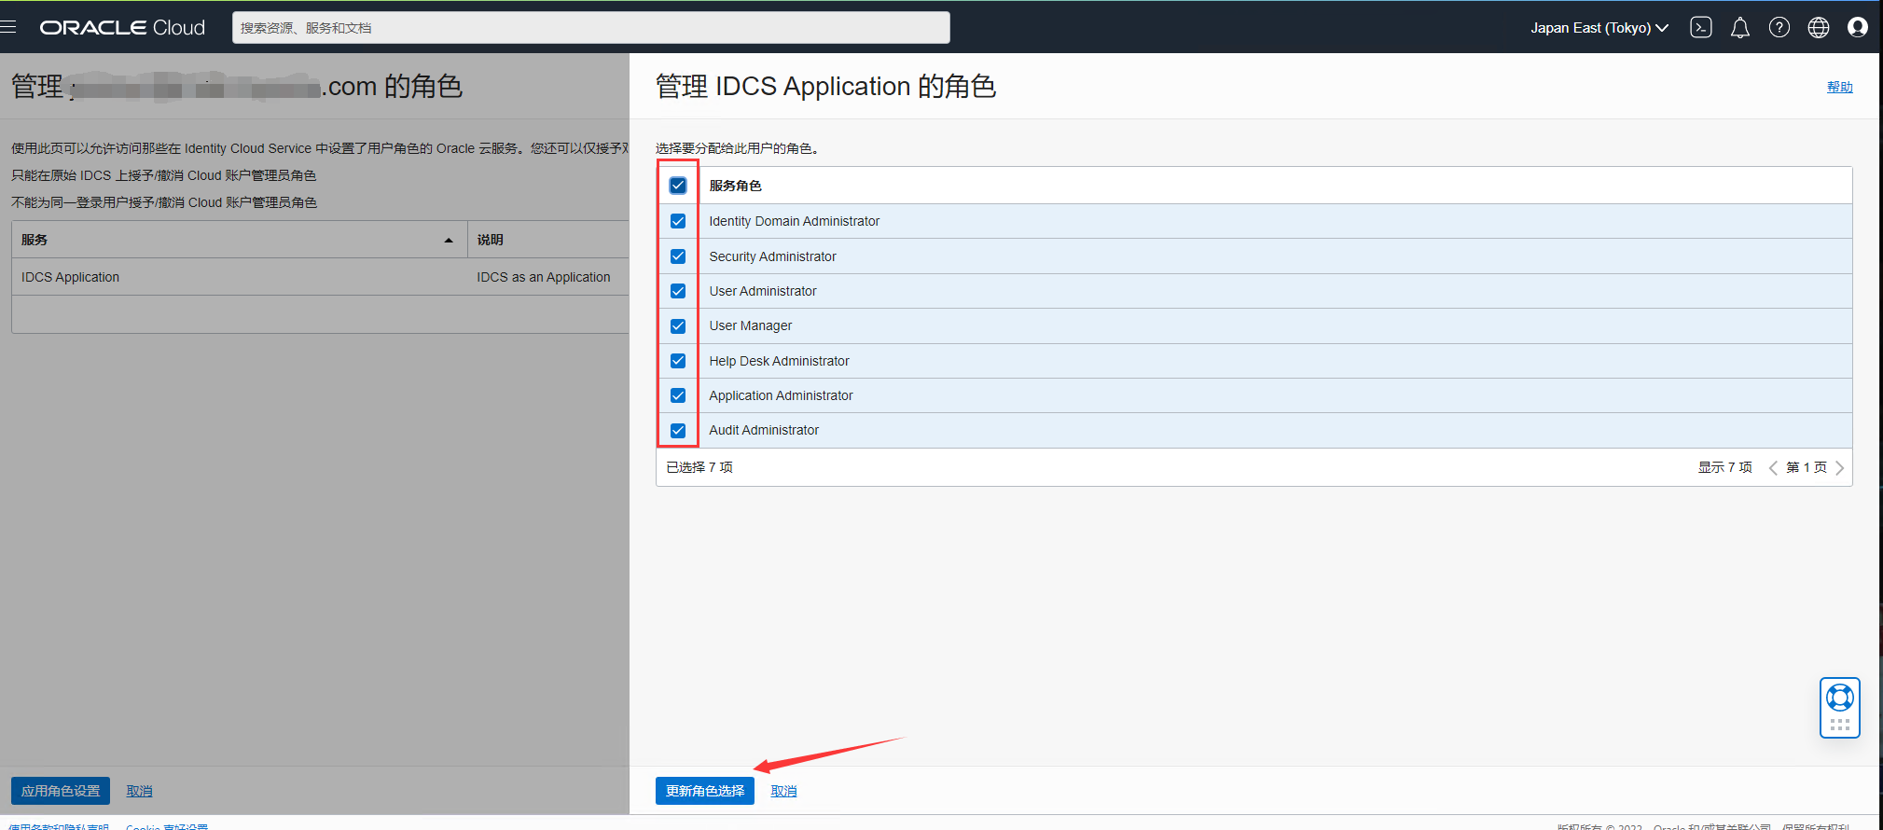
Task: Toggle the select-all 服务角色 checkbox
Action: (x=678, y=186)
